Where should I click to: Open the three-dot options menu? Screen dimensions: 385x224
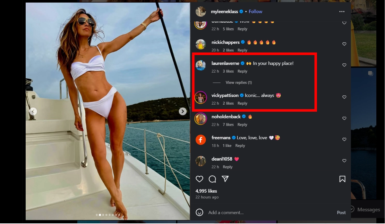(x=342, y=11)
